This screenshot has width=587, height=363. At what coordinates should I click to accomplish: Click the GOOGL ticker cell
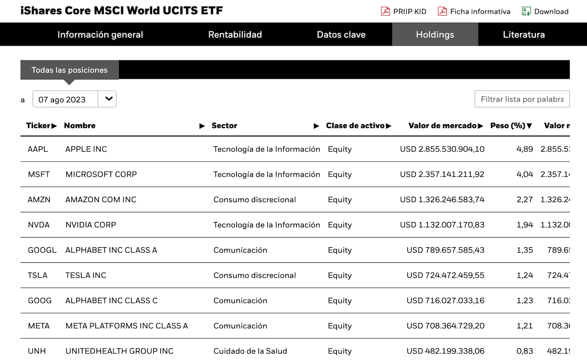tap(42, 250)
